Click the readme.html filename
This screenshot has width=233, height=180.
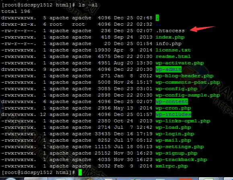point(173,56)
